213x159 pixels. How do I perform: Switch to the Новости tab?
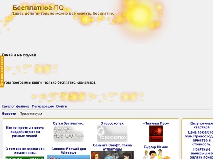pos(9,114)
